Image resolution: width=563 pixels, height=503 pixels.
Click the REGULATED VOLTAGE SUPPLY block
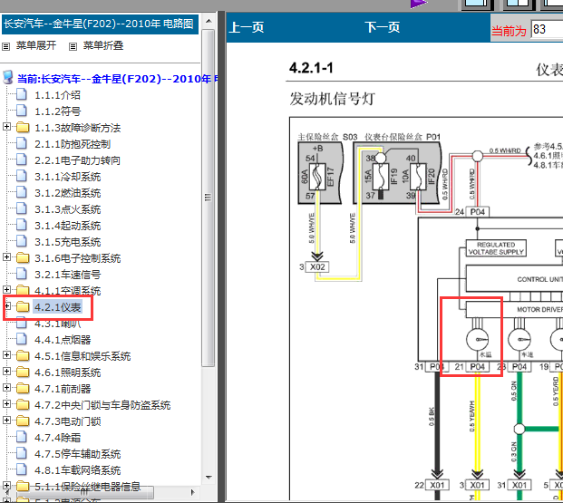pyautogui.click(x=496, y=248)
